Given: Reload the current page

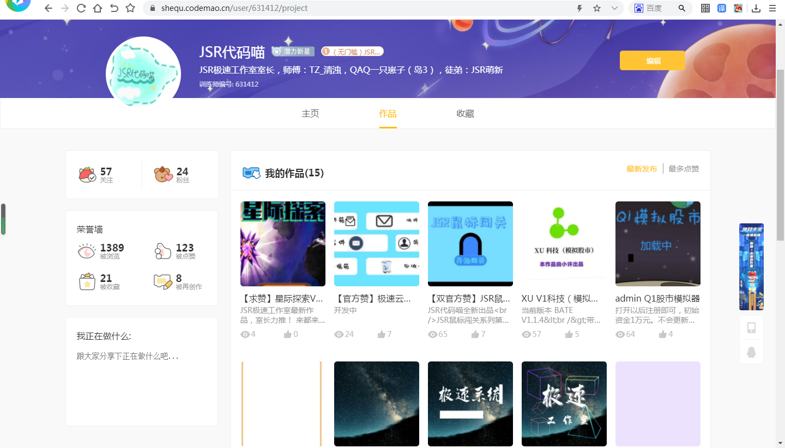Looking at the screenshot, I should click(81, 8).
